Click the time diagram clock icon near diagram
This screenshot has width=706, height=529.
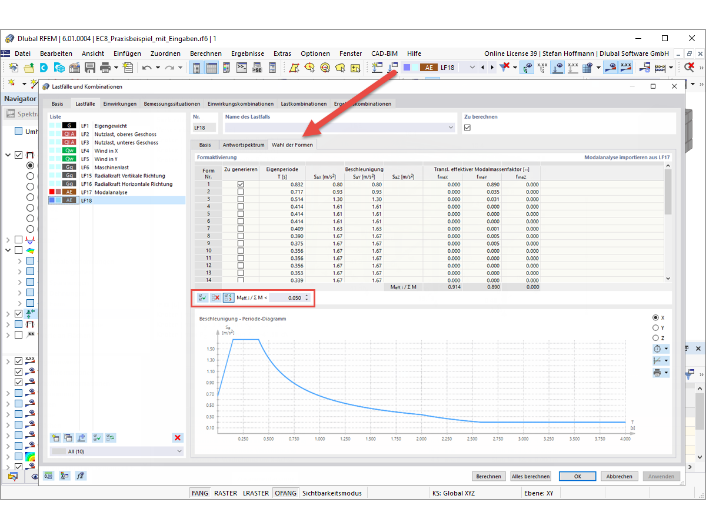657,349
